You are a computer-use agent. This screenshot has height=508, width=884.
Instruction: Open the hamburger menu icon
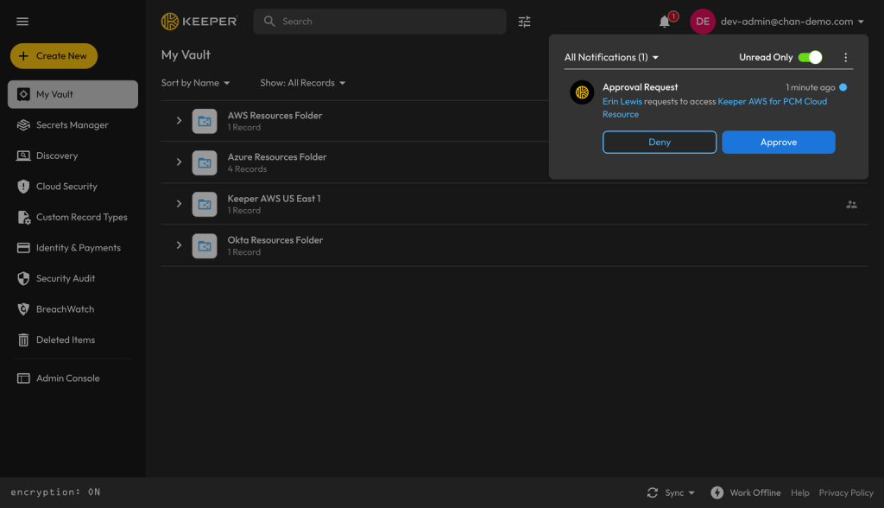[22, 22]
